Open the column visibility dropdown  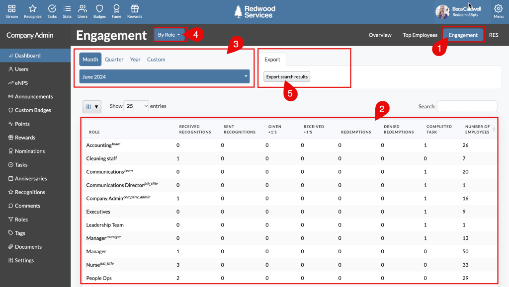pyautogui.click(x=92, y=107)
